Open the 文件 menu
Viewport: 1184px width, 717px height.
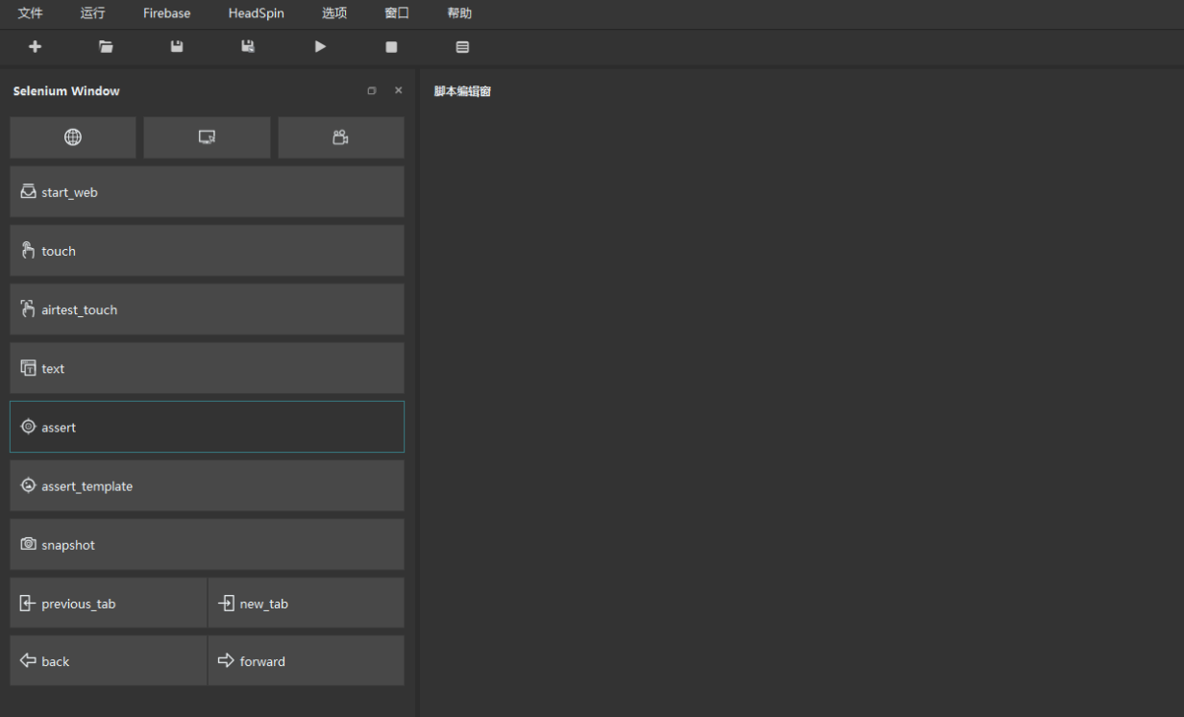[x=30, y=13]
